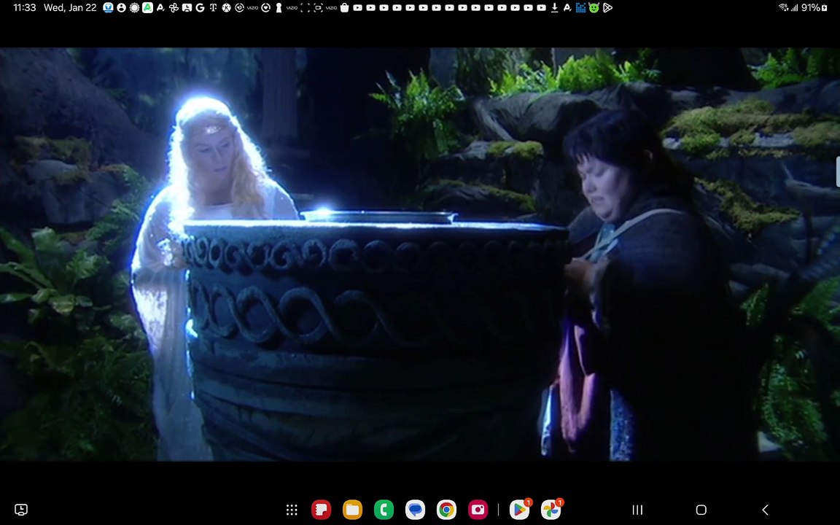Screen dimensions: 840x525
Task: Tap the Google G notification icon
Action: tap(200, 7)
